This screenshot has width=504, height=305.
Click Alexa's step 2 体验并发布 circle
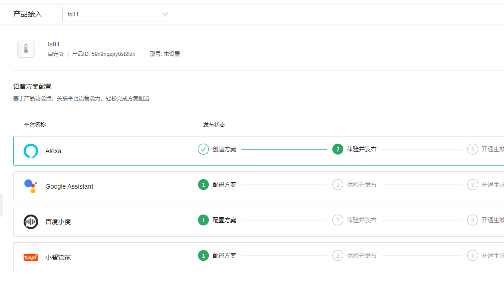pyautogui.click(x=337, y=149)
